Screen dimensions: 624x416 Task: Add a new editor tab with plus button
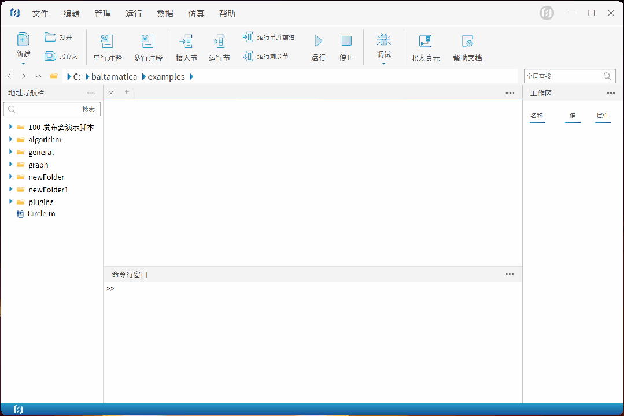(127, 92)
